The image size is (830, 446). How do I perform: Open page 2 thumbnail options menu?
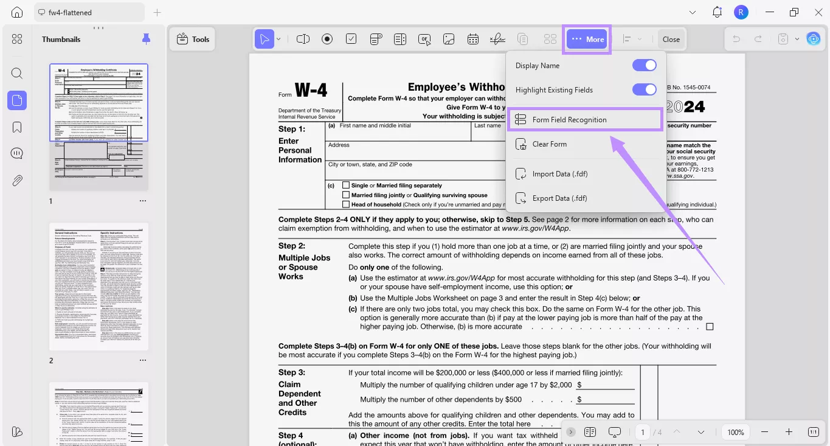143,360
